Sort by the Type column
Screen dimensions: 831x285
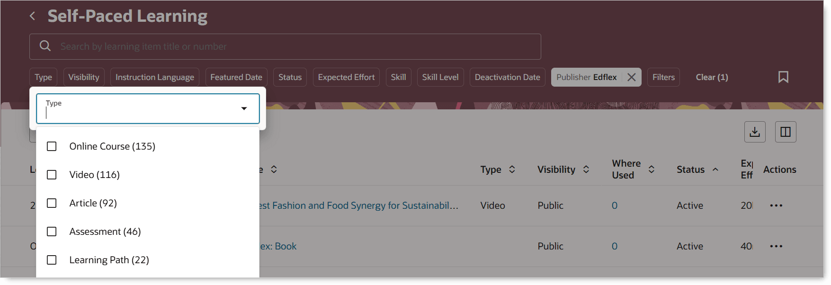point(512,169)
